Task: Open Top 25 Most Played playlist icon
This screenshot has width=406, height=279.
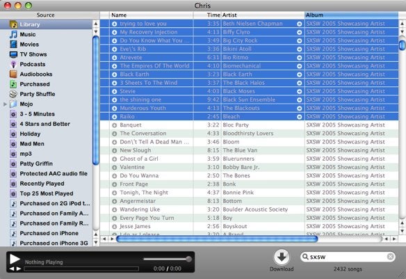Action: [13, 193]
